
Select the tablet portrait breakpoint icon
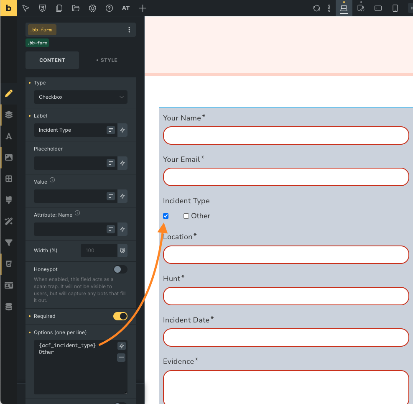[x=361, y=8]
